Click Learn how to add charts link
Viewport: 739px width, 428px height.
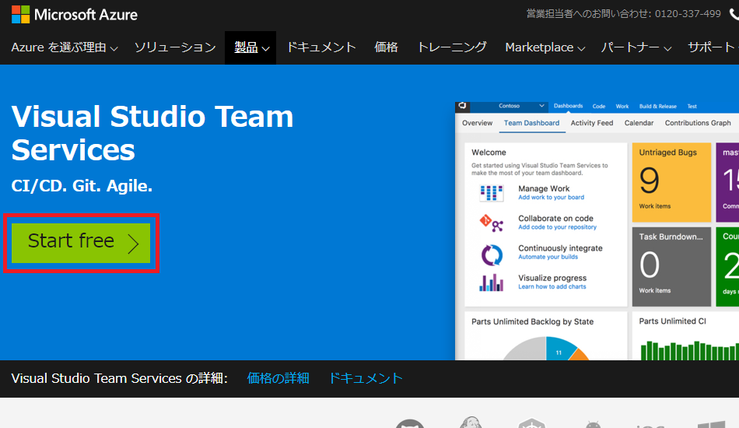tap(552, 286)
